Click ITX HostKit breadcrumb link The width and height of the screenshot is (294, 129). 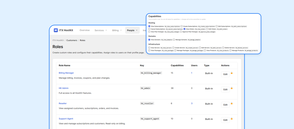(x=58, y=40)
